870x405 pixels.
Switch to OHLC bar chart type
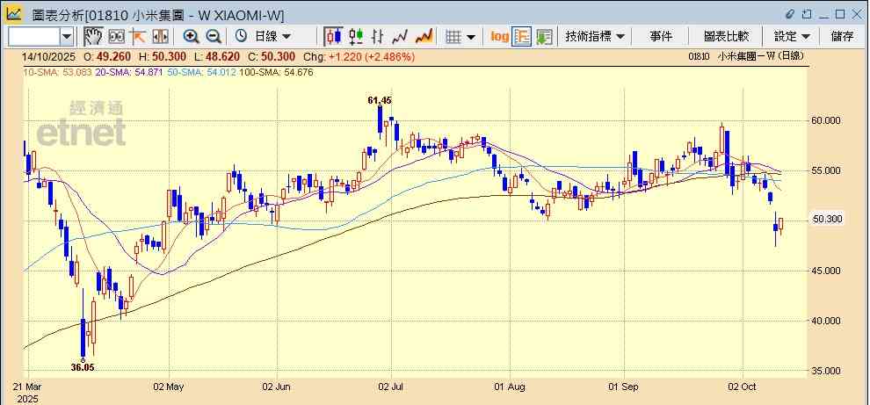point(379,36)
